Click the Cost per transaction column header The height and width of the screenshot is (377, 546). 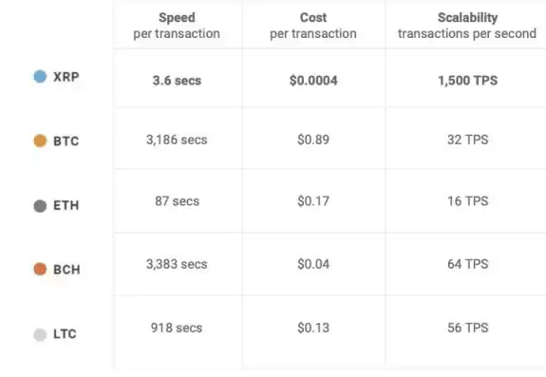tap(313, 26)
